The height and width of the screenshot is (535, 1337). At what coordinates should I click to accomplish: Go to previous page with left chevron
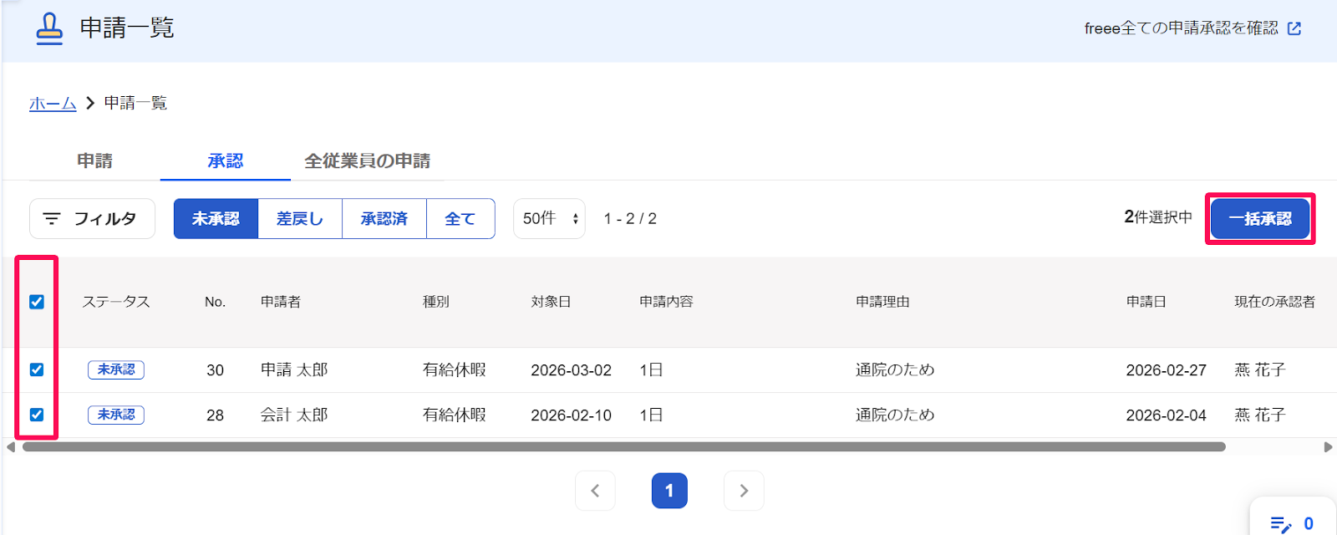tap(595, 491)
